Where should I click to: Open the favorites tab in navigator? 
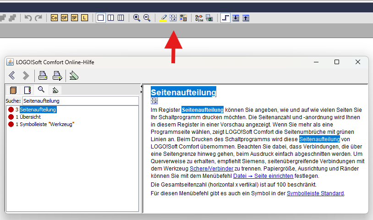point(55,90)
